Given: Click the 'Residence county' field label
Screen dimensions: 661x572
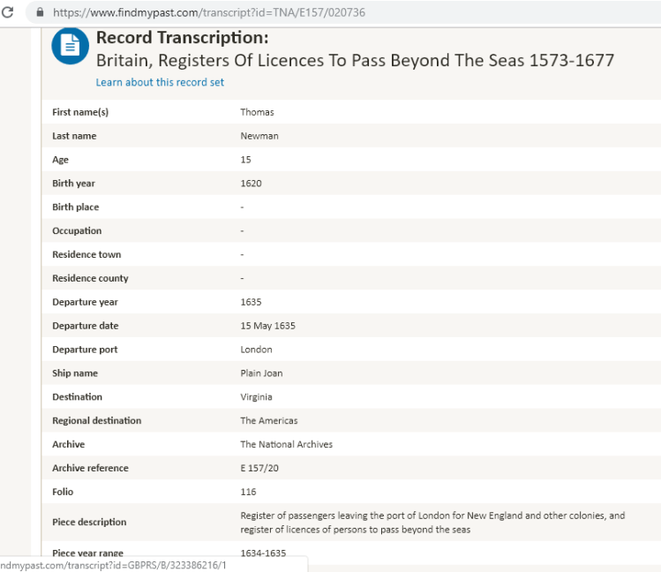Looking at the screenshot, I should point(90,278).
